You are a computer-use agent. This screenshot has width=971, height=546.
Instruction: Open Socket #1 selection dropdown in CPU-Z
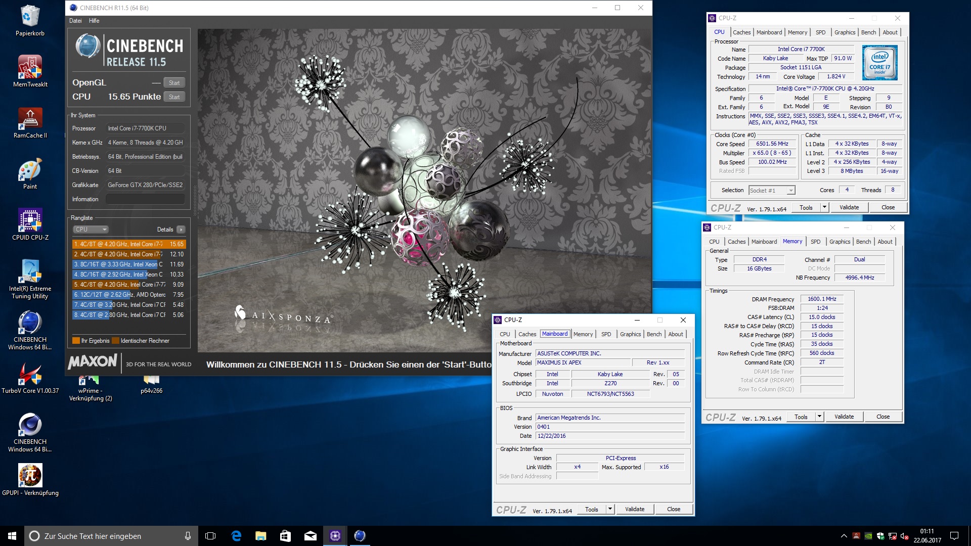(x=772, y=191)
